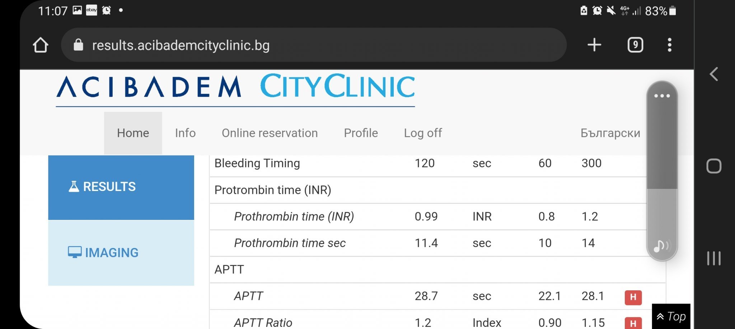Switch language to Български
735x329 pixels.
[610, 133]
